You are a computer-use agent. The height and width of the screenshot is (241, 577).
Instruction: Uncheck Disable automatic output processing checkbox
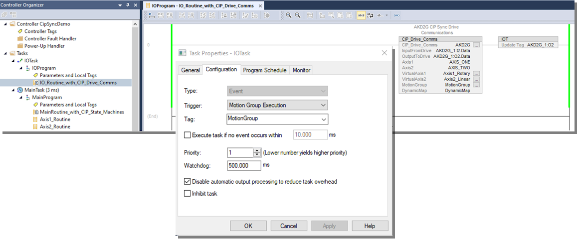[x=187, y=181]
